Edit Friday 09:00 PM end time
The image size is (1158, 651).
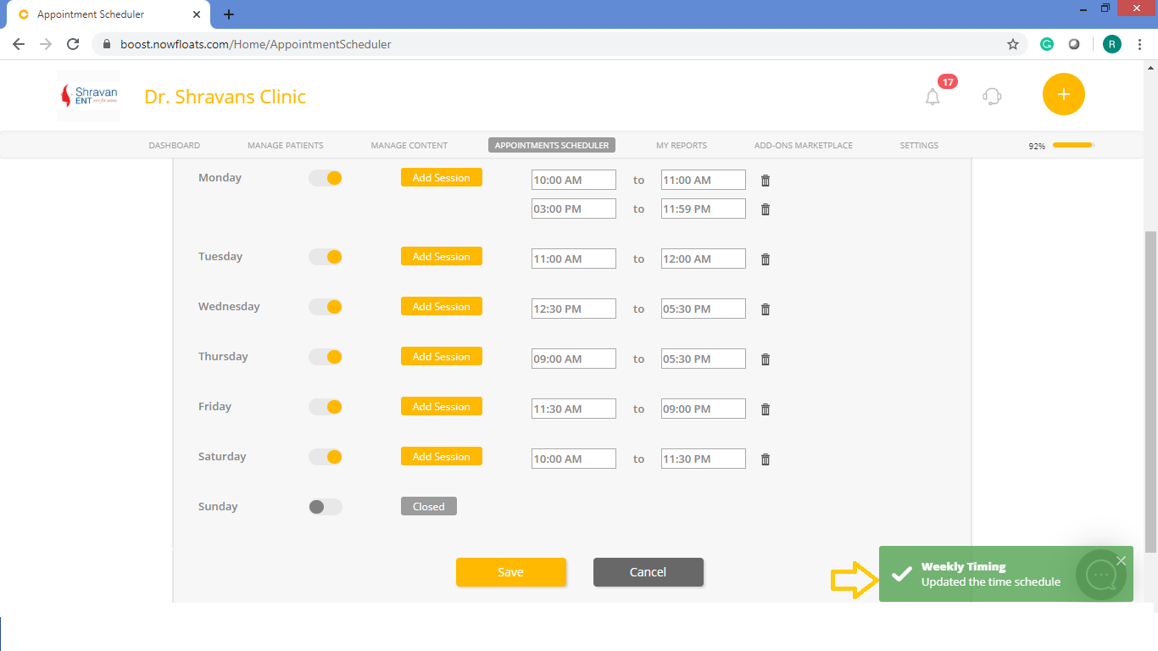click(704, 409)
